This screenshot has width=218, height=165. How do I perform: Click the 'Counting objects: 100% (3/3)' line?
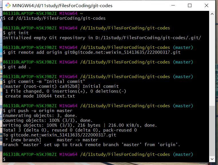[47, 120]
